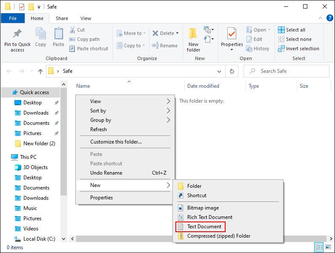Open Local Disk (C:) in sidebar
This screenshot has width=335, height=253.
pyautogui.click(x=35, y=239)
